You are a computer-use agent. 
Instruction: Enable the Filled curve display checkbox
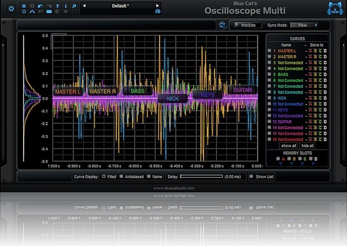(104, 176)
